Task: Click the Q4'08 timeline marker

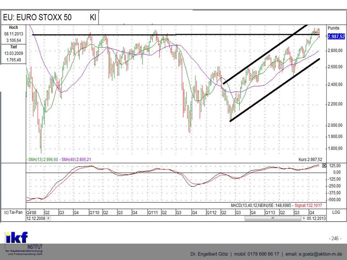Action: (x=31, y=212)
